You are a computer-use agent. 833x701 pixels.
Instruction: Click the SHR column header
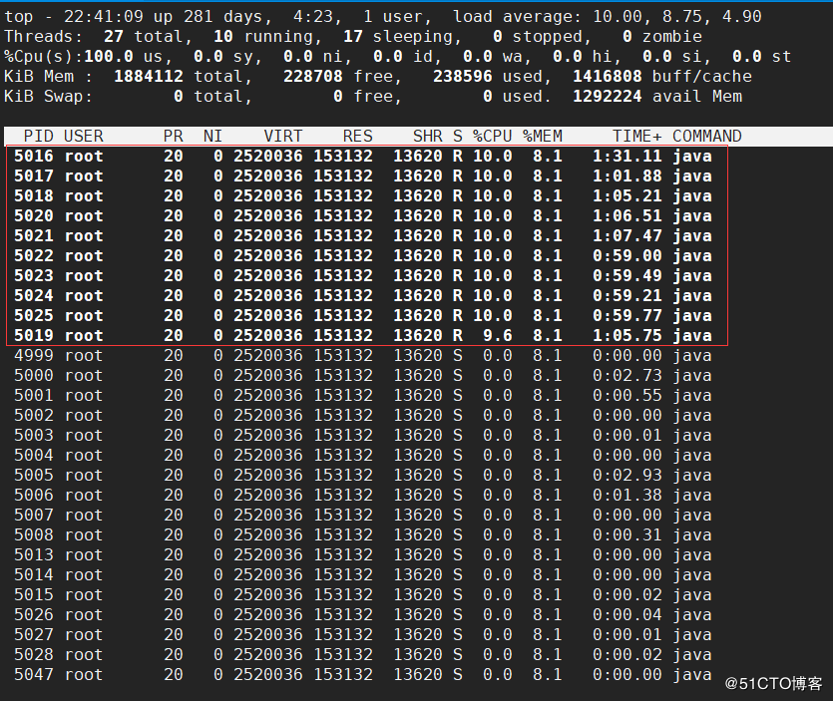click(x=428, y=136)
